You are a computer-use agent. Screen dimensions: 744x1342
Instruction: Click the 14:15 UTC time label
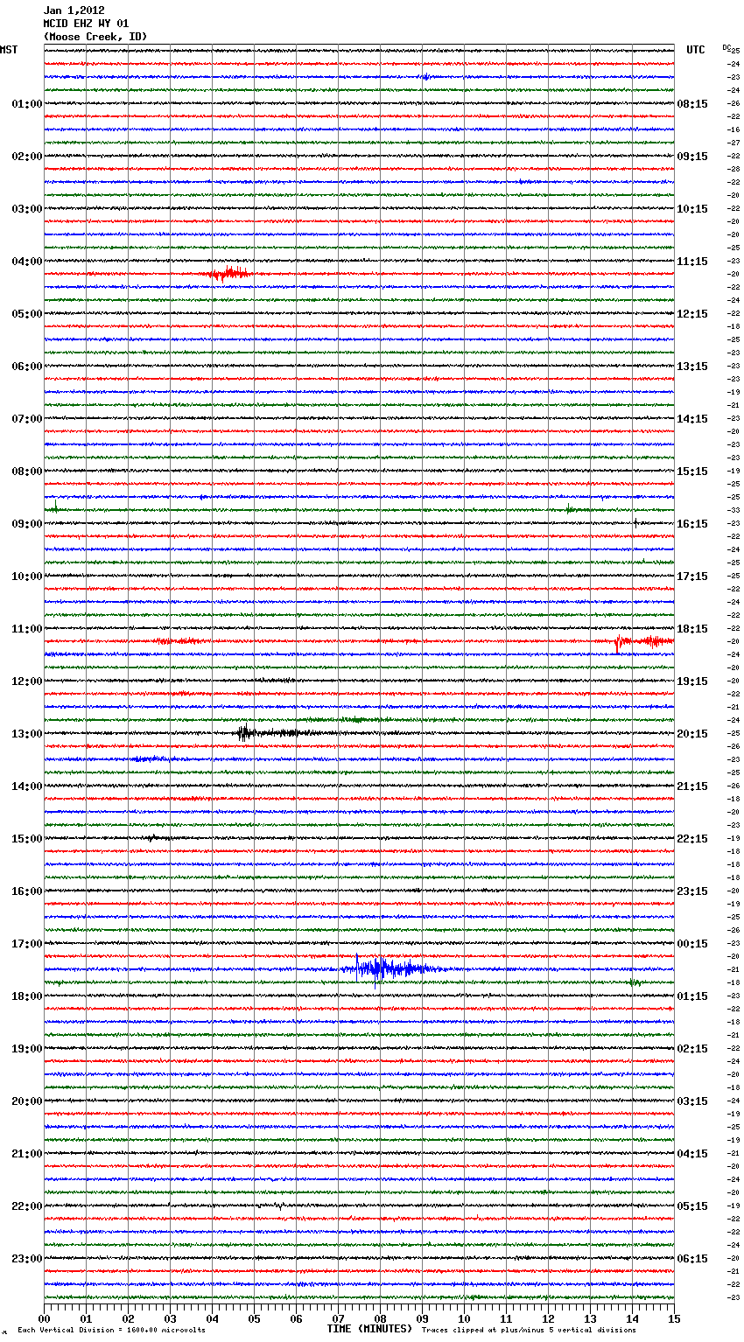tap(692, 419)
